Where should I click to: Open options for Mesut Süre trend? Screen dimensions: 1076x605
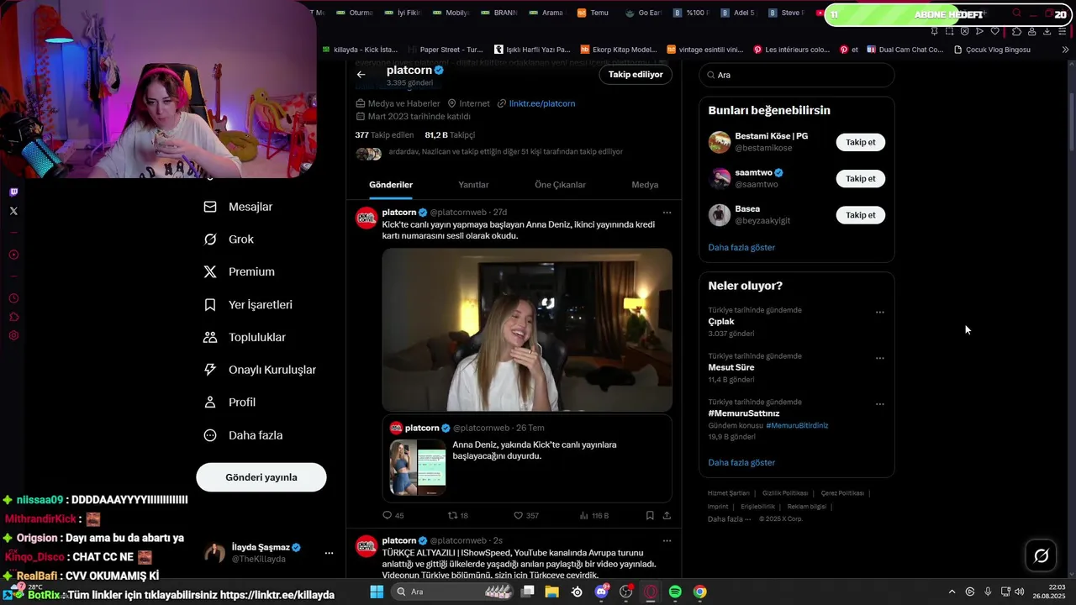[x=879, y=358]
